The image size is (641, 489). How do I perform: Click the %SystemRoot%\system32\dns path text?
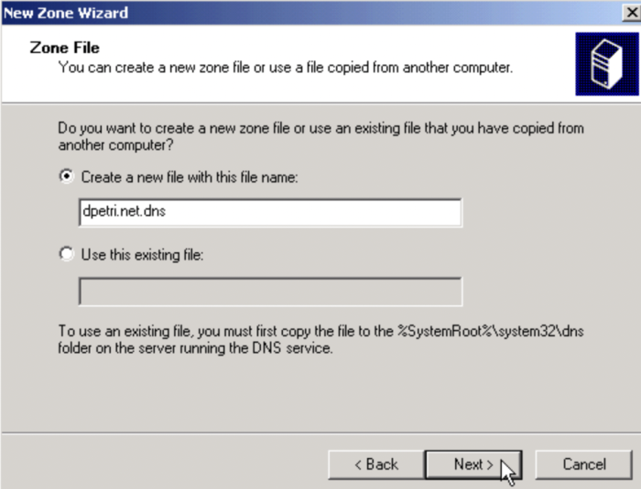click(490, 331)
